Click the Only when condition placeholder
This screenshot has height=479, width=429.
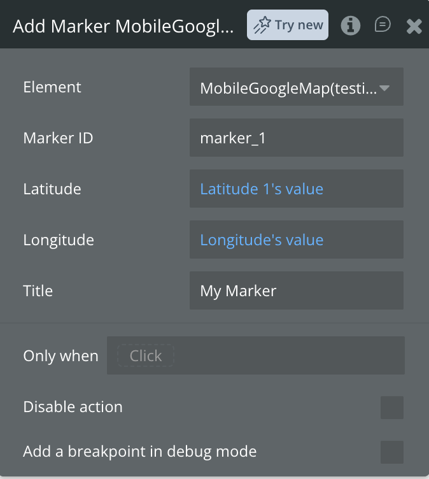146,356
